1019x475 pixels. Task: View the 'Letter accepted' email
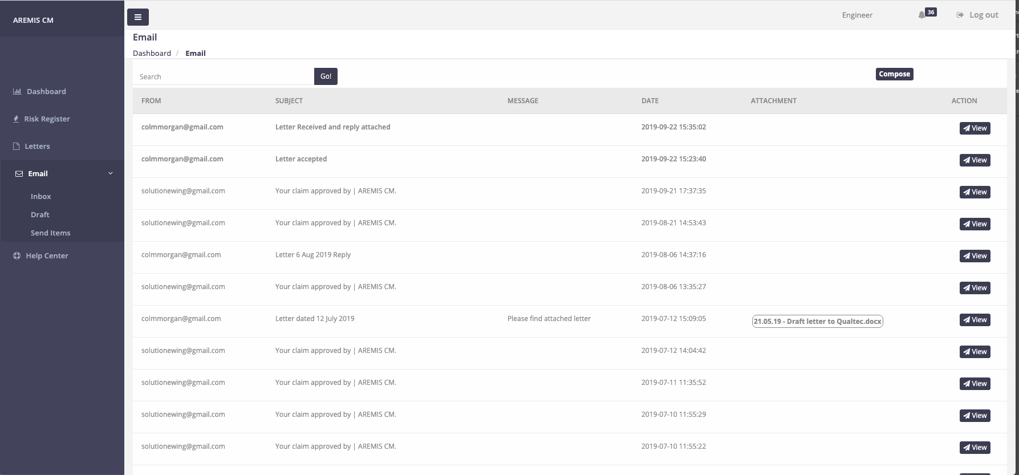(x=975, y=160)
